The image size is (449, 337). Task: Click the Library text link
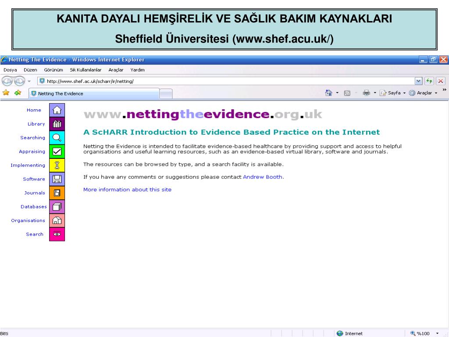click(x=36, y=124)
